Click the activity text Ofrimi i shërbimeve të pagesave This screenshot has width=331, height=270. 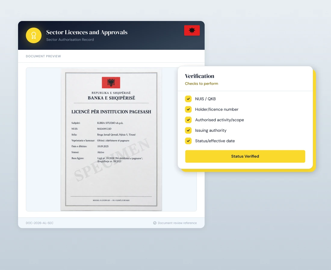coord(113,141)
